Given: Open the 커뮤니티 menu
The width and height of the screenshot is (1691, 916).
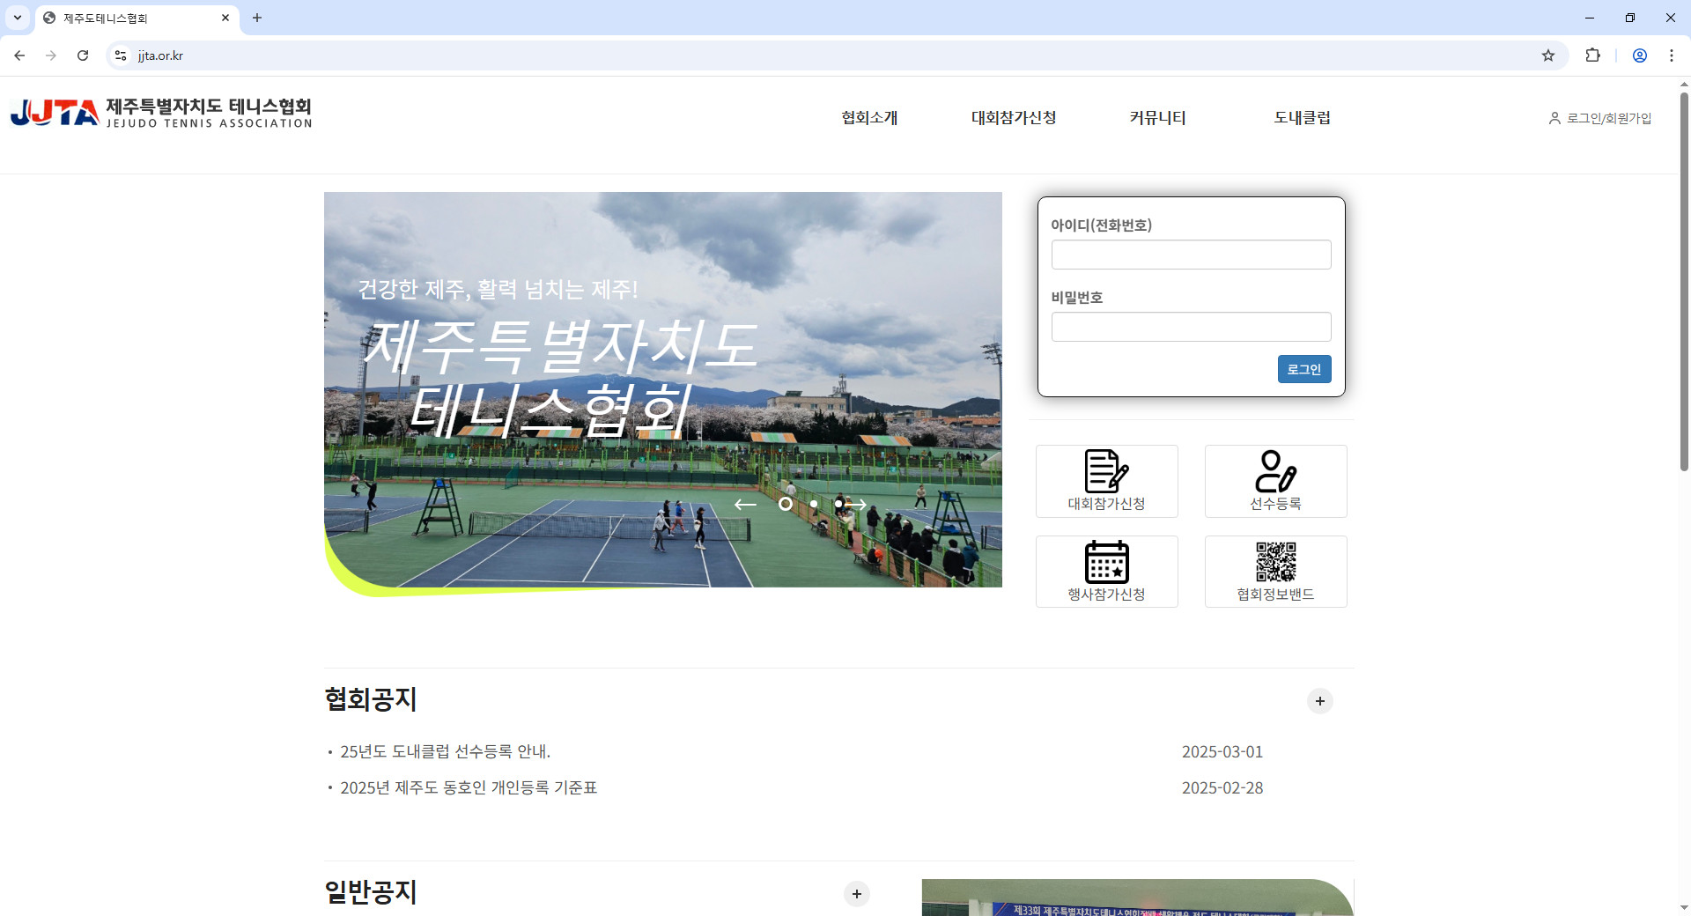Looking at the screenshot, I should pos(1158,118).
